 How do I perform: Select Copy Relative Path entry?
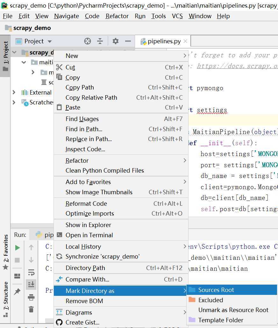click(121, 97)
